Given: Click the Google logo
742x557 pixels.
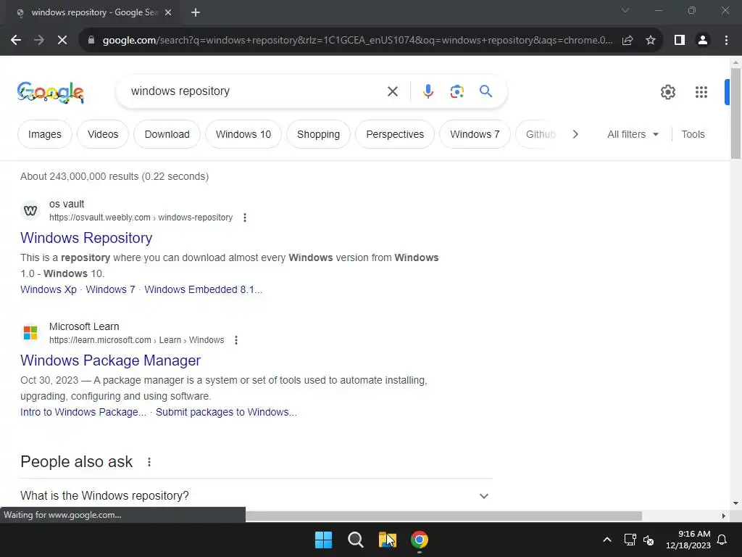Looking at the screenshot, I should (x=51, y=92).
